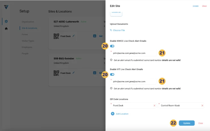Download the QR code for S08-B&Q-Swindon
Image resolution: width=210 pixels, height=131 pixels.
pos(95,73)
